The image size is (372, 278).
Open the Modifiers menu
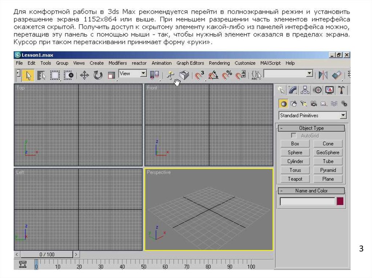coord(117,63)
